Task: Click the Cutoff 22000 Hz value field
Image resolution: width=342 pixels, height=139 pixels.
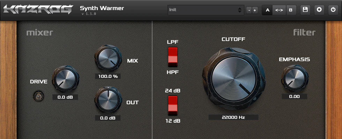Action: pyautogui.click(x=233, y=117)
